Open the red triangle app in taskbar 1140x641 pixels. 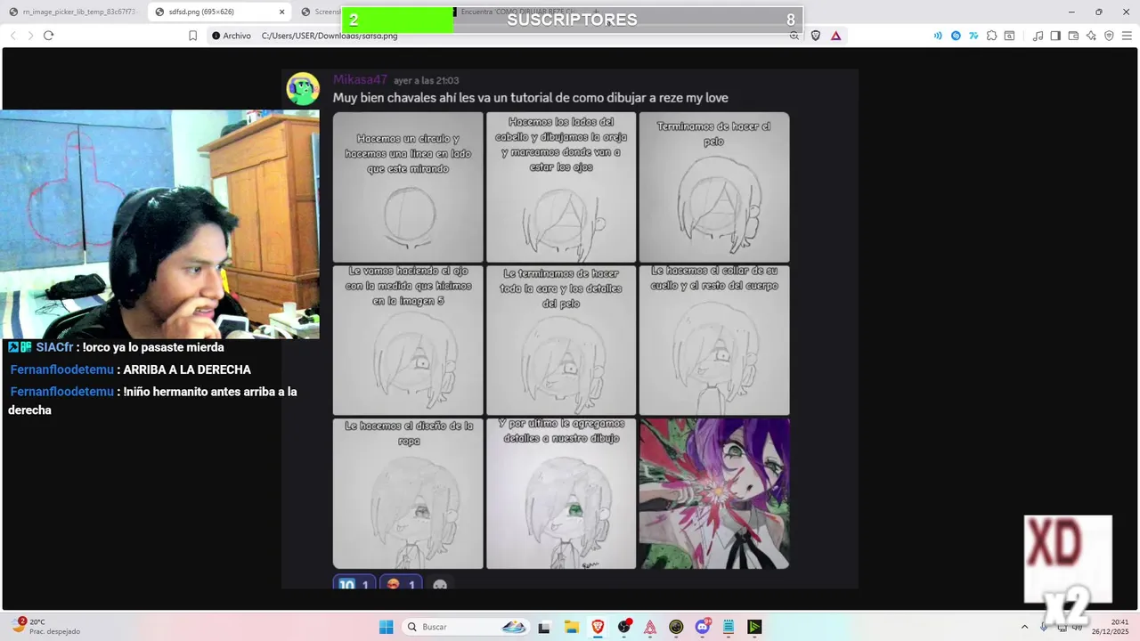click(x=650, y=627)
